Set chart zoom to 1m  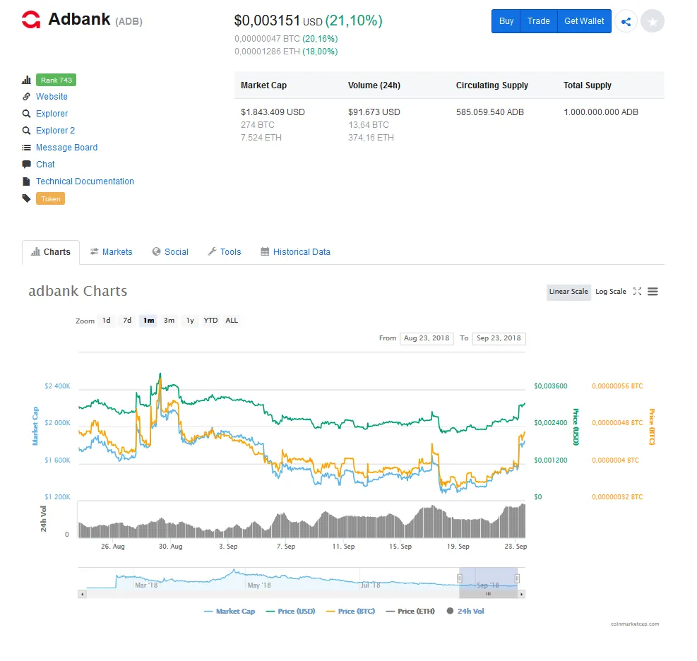pyautogui.click(x=148, y=321)
